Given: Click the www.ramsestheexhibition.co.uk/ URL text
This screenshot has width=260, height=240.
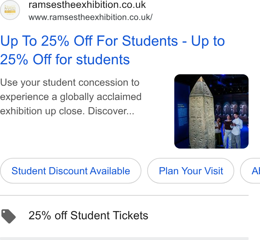Looking at the screenshot, I should (x=90, y=17).
